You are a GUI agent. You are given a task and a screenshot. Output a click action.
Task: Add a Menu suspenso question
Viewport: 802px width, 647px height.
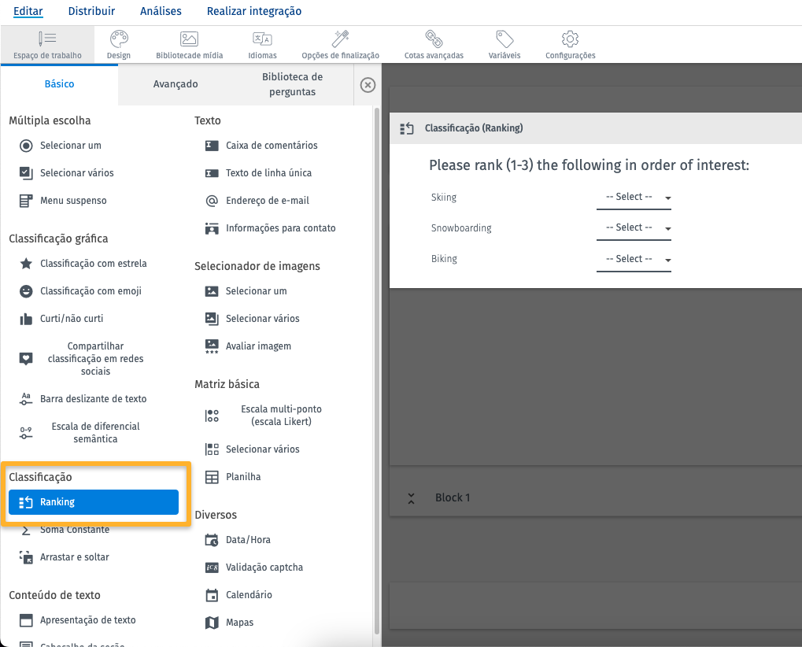coord(63,201)
